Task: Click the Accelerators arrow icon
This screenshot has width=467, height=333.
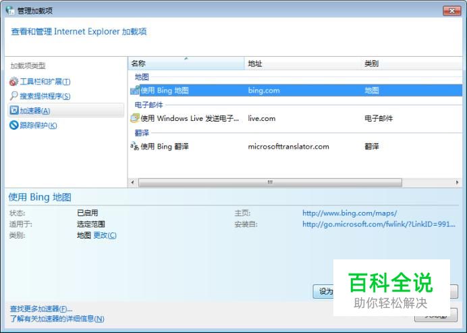Action: pos(14,111)
